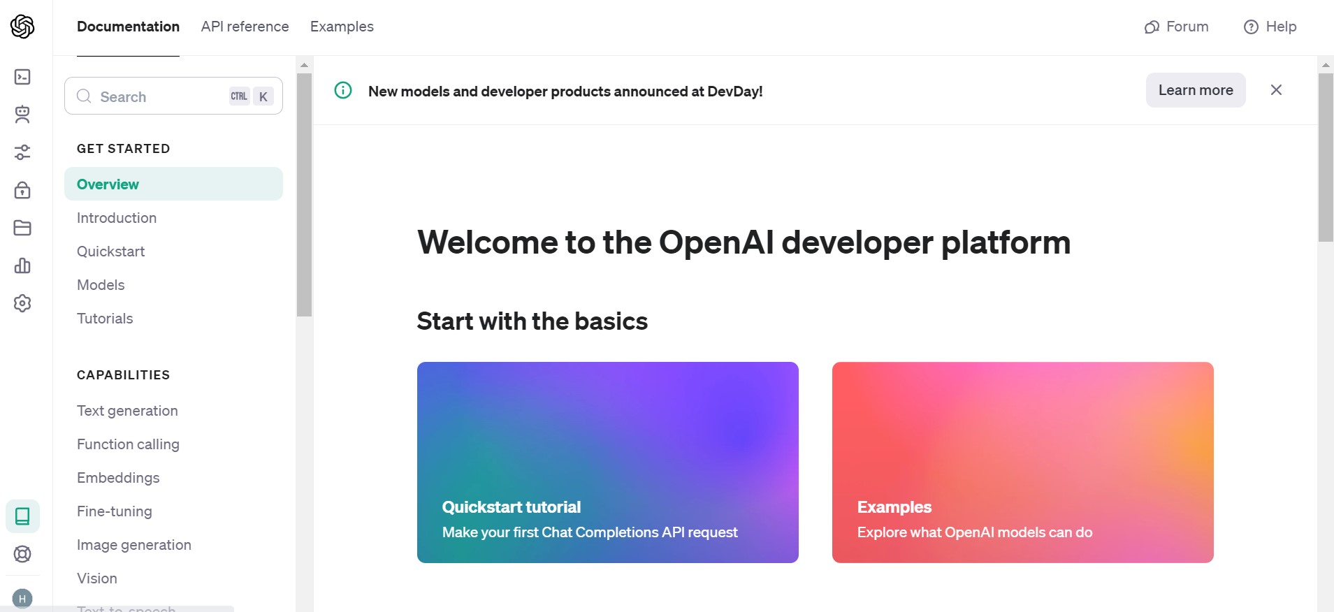Click the CAPABILITIES section heading
The width and height of the screenshot is (1334, 612).
123,375
